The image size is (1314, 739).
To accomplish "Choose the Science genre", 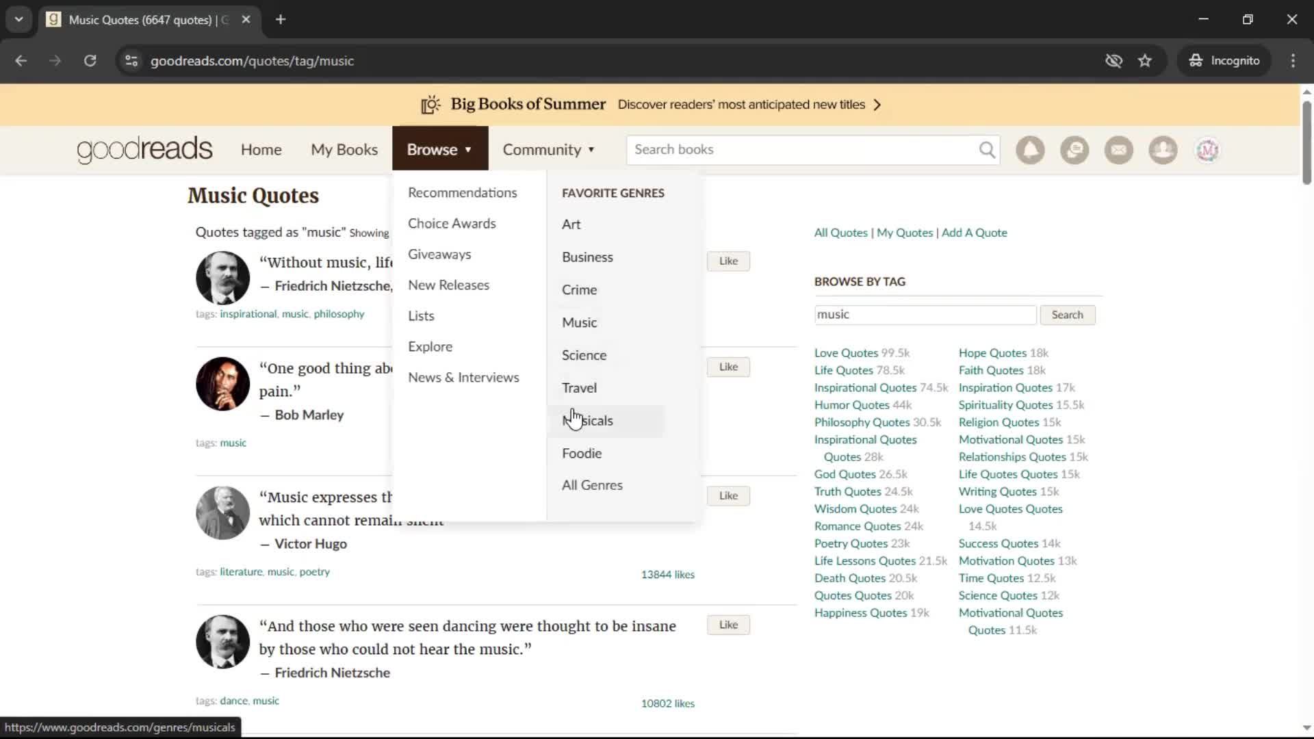I will coord(584,355).
